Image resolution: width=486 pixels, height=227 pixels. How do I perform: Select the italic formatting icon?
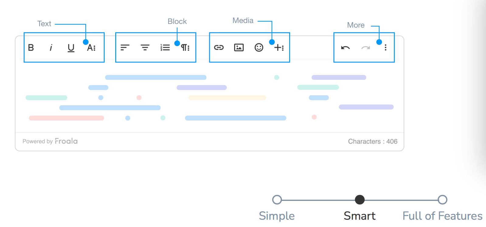(x=51, y=47)
